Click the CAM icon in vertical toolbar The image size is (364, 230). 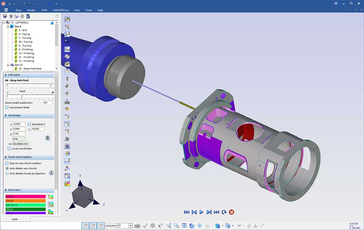pyautogui.click(x=67, y=49)
